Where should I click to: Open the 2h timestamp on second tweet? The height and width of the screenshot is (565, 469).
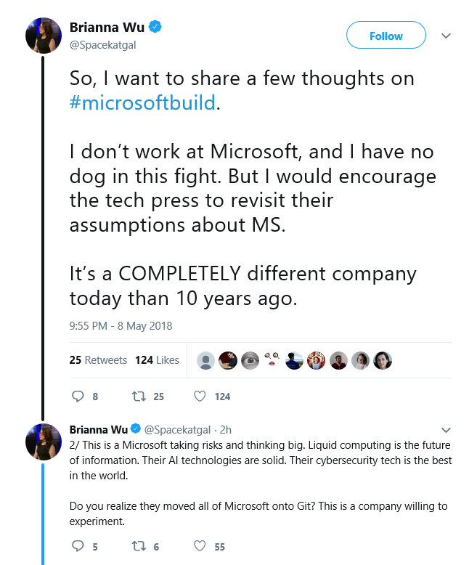point(226,429)
